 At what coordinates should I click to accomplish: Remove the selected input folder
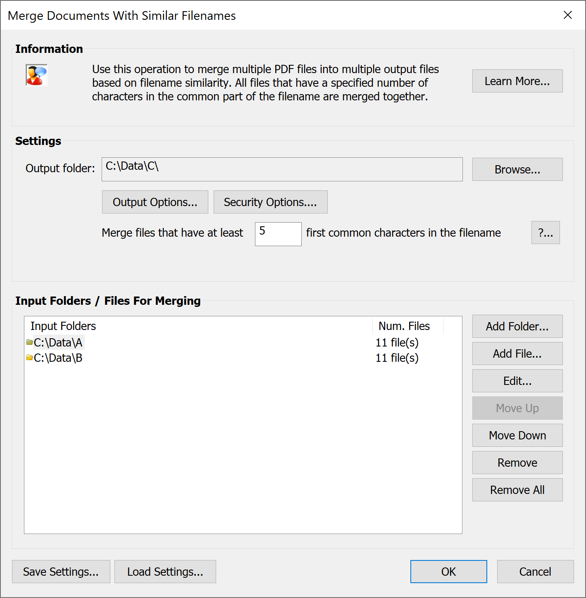pyautogui.click(x=517, y=463)
